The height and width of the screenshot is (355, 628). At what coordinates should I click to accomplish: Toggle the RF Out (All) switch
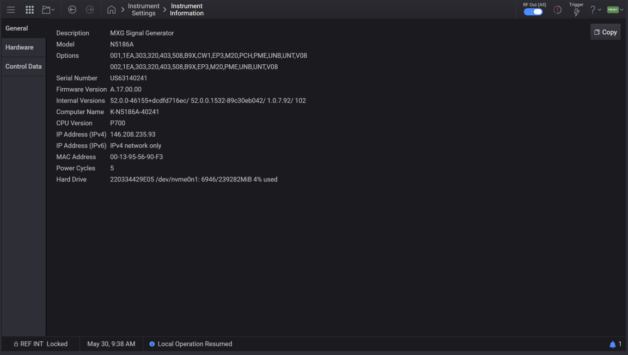533,12
